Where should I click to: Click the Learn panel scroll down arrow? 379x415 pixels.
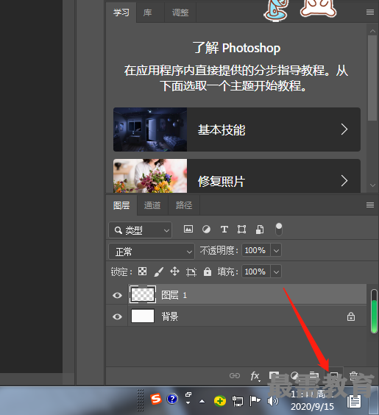372,185
